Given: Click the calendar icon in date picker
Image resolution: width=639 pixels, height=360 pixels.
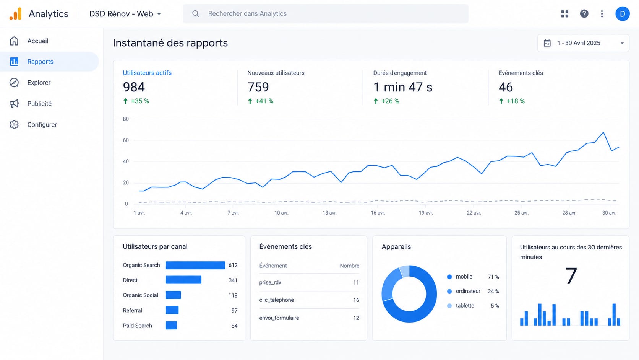Looking at the screenshot, I should pyautogui.click(x=547, y=43).
